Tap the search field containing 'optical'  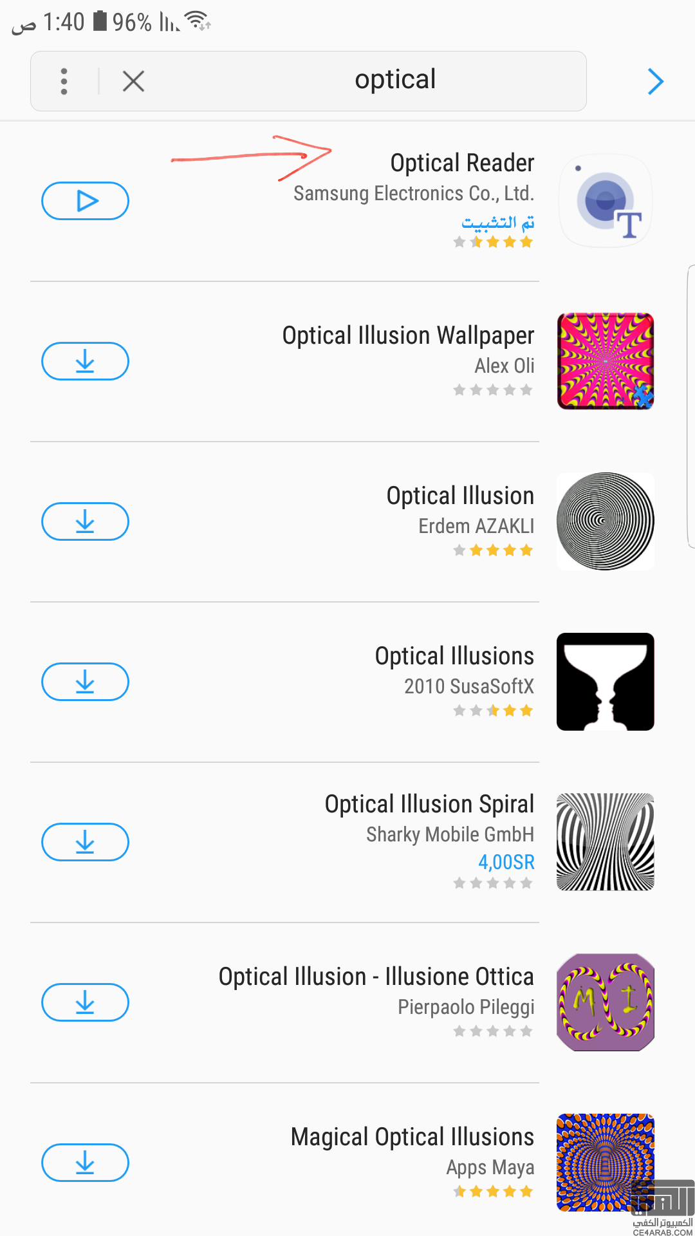395,80
